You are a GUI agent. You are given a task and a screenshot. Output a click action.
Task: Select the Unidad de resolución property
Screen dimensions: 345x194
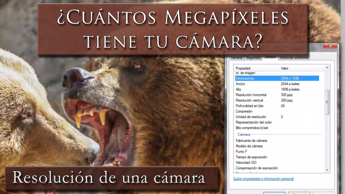[x=251, y=117]
